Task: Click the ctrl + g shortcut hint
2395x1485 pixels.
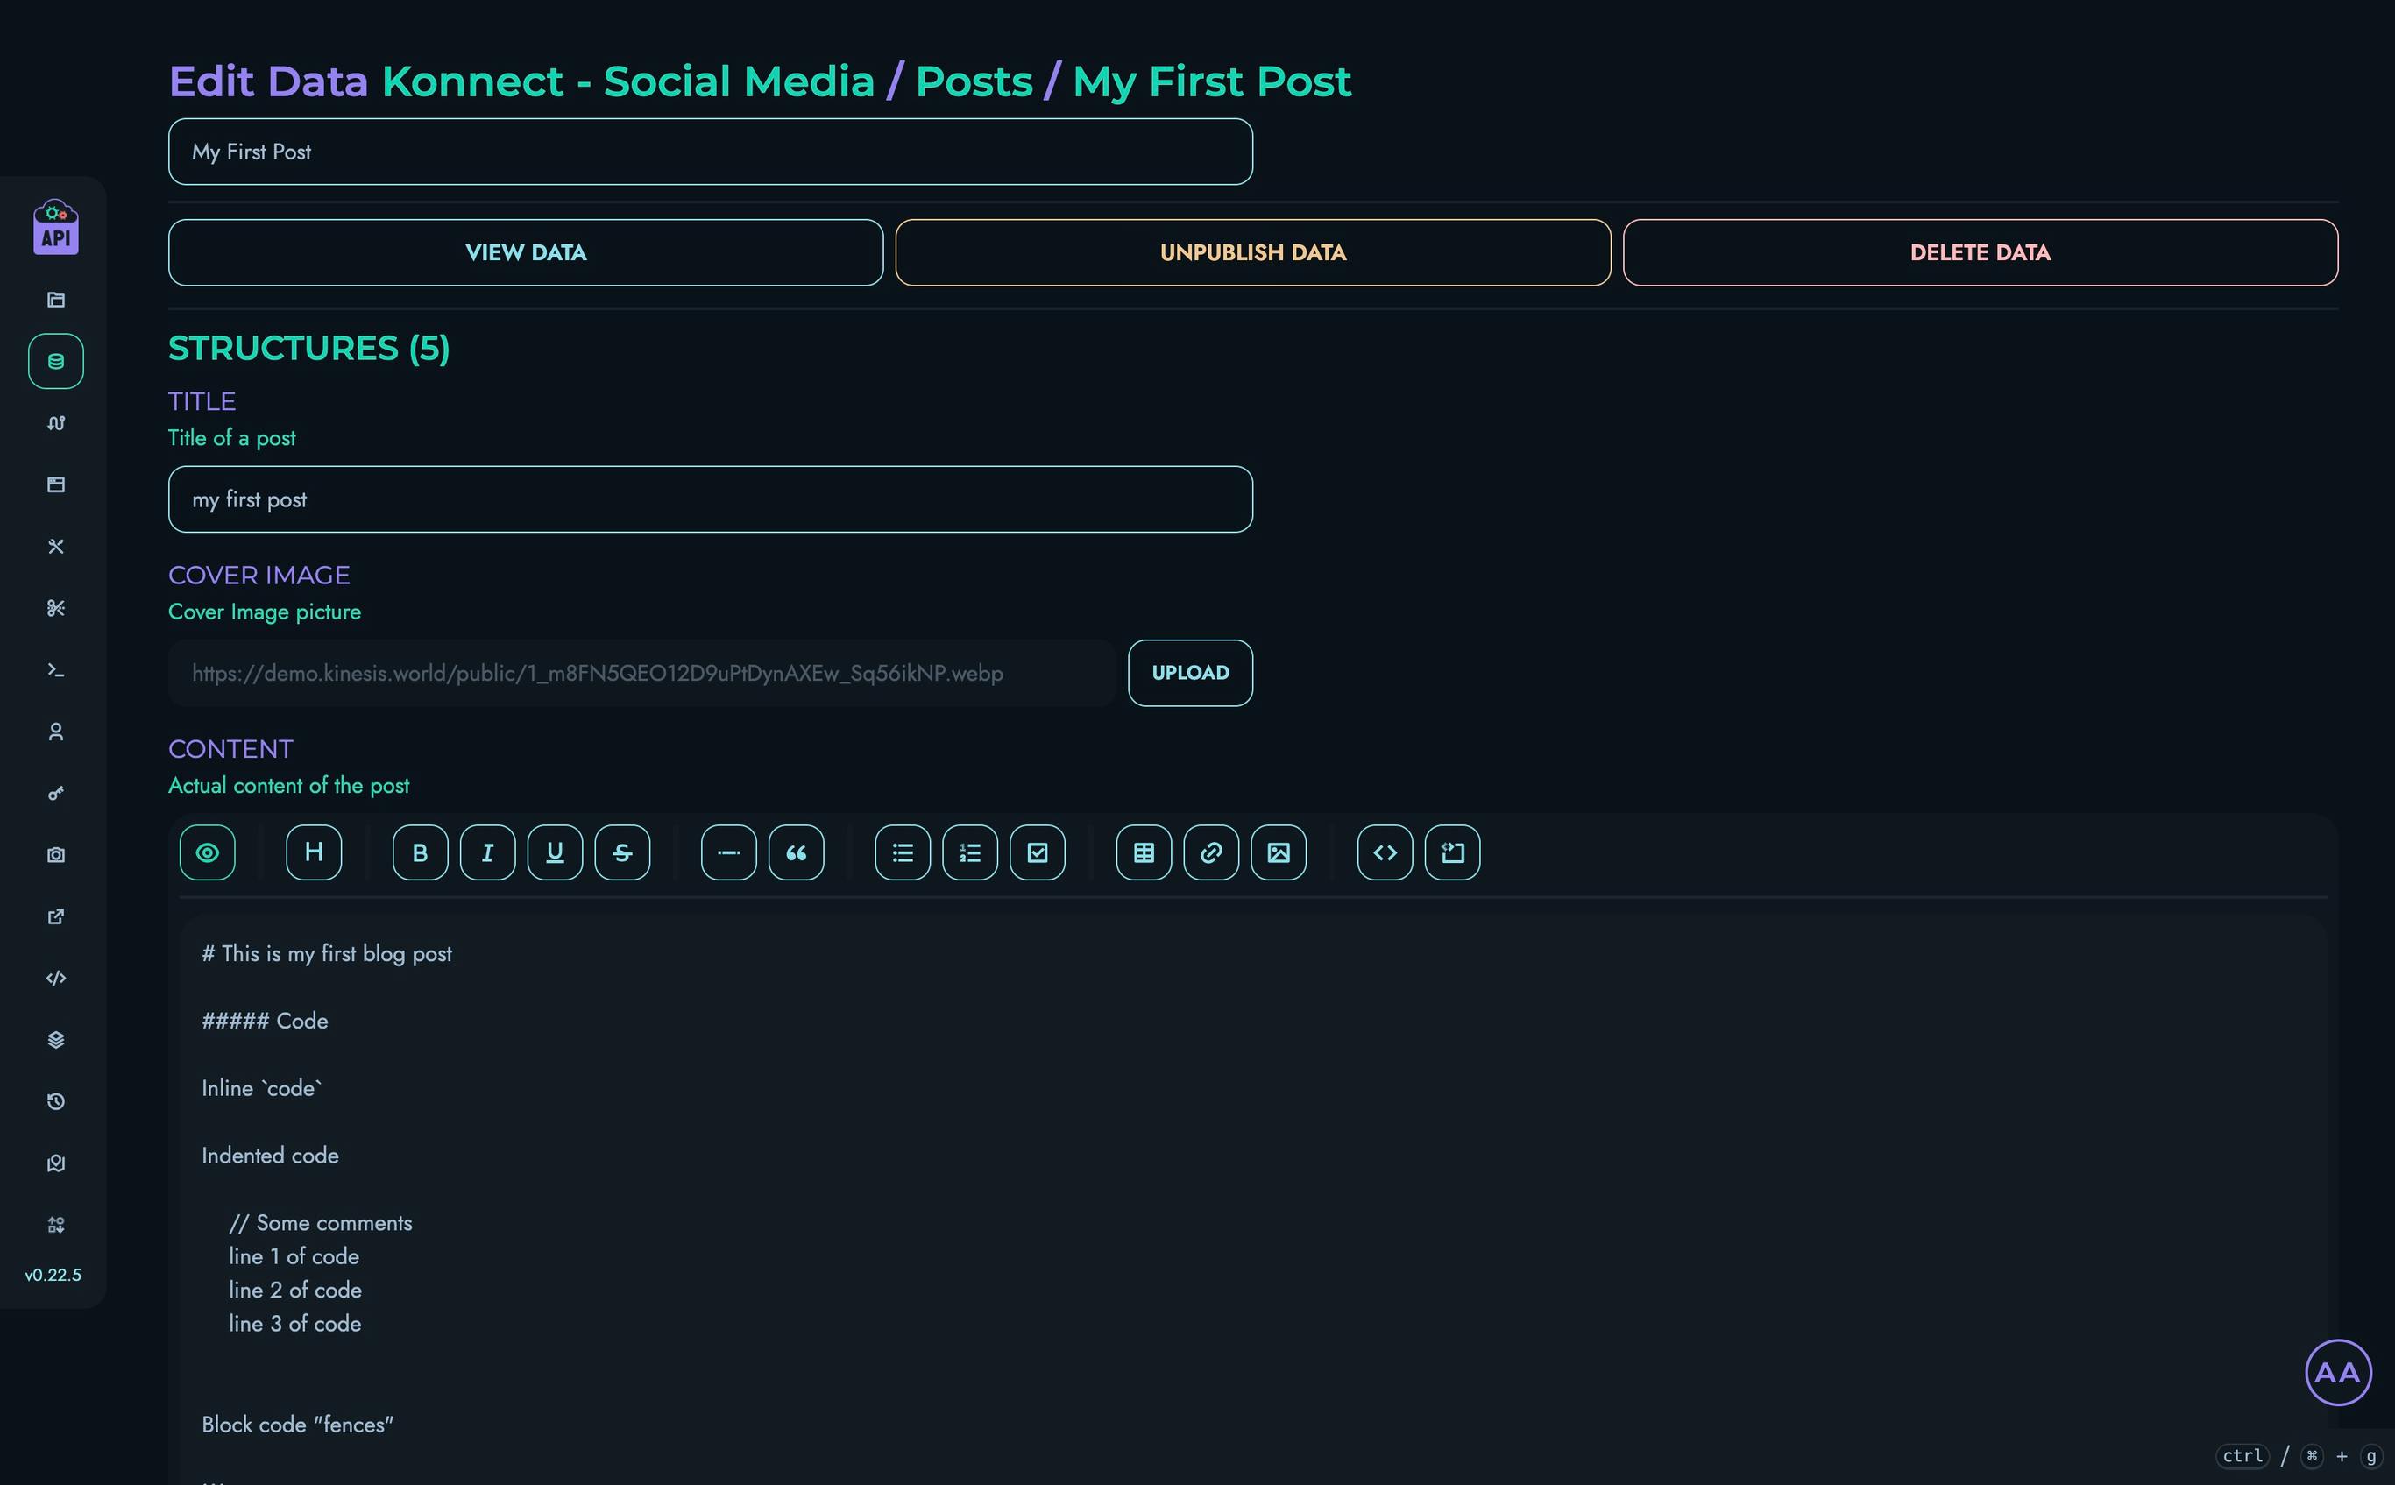Action: coord(2299,1455)
